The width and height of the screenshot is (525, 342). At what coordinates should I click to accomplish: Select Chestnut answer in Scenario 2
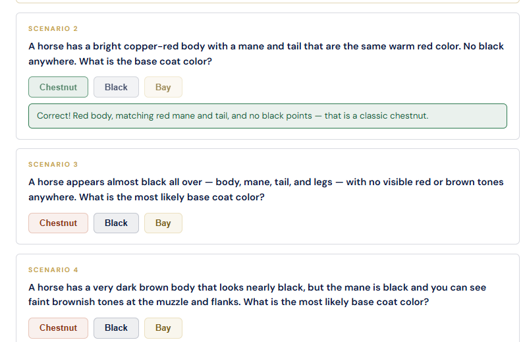pyautogui.click(x=58, y=87)
